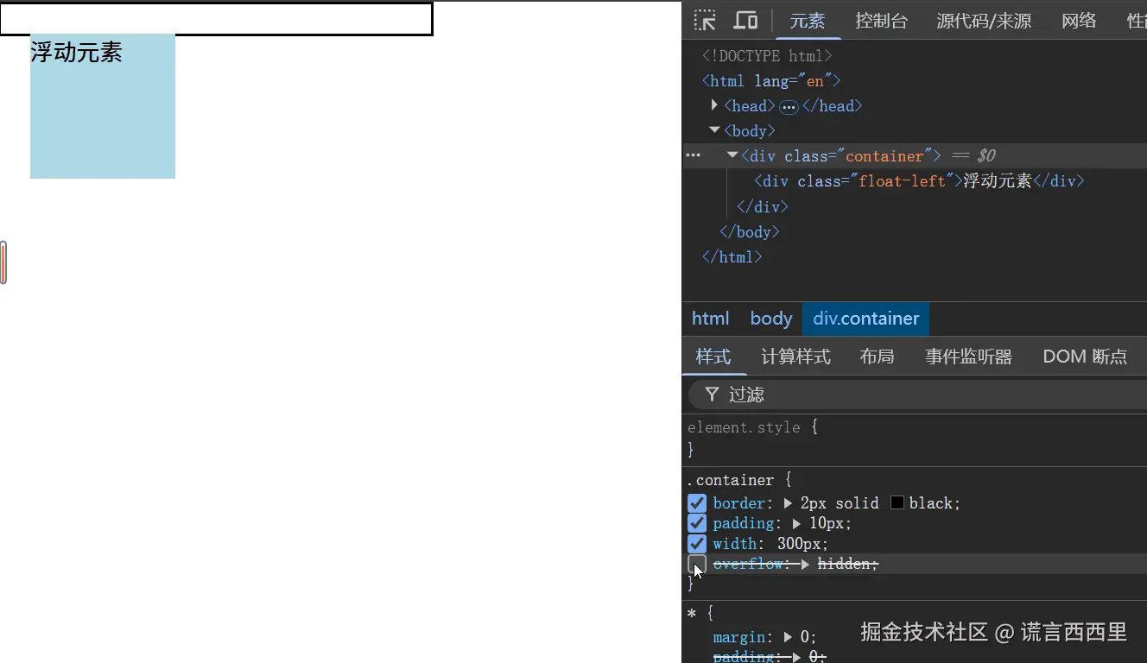
Task: Click the blue 浮动元素 box on page
Action: [x=103, y=106]
